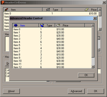Click the ring icon in background Type header
This screenshot has width=107, height=97.
click(48, 10)
